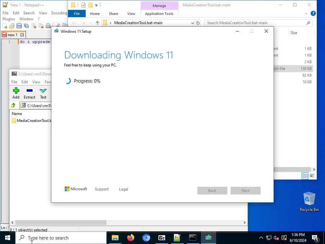Open the Edit menu in 7-Zip

coord(25,82)
